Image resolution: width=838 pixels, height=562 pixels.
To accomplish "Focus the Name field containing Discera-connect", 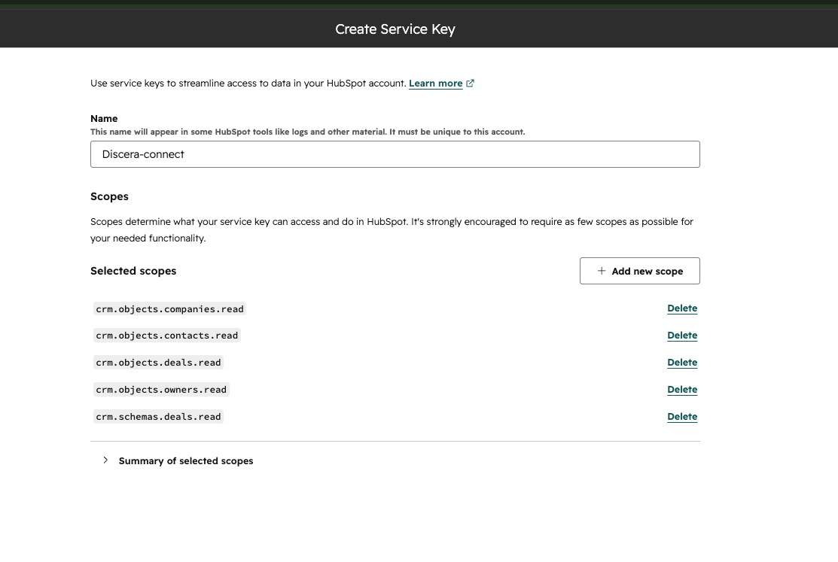I will tap(395, 154).
